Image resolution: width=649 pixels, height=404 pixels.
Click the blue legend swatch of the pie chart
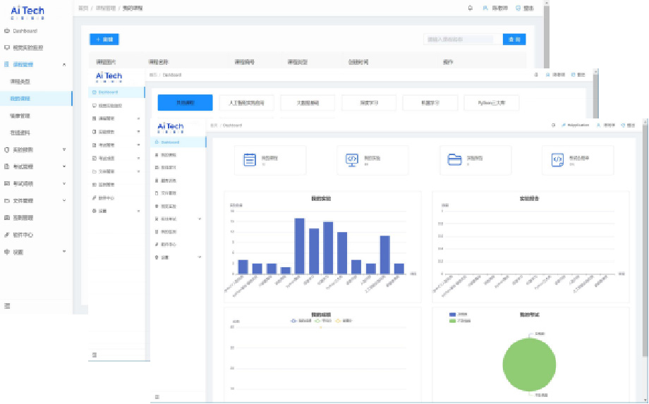pos(451,315)
